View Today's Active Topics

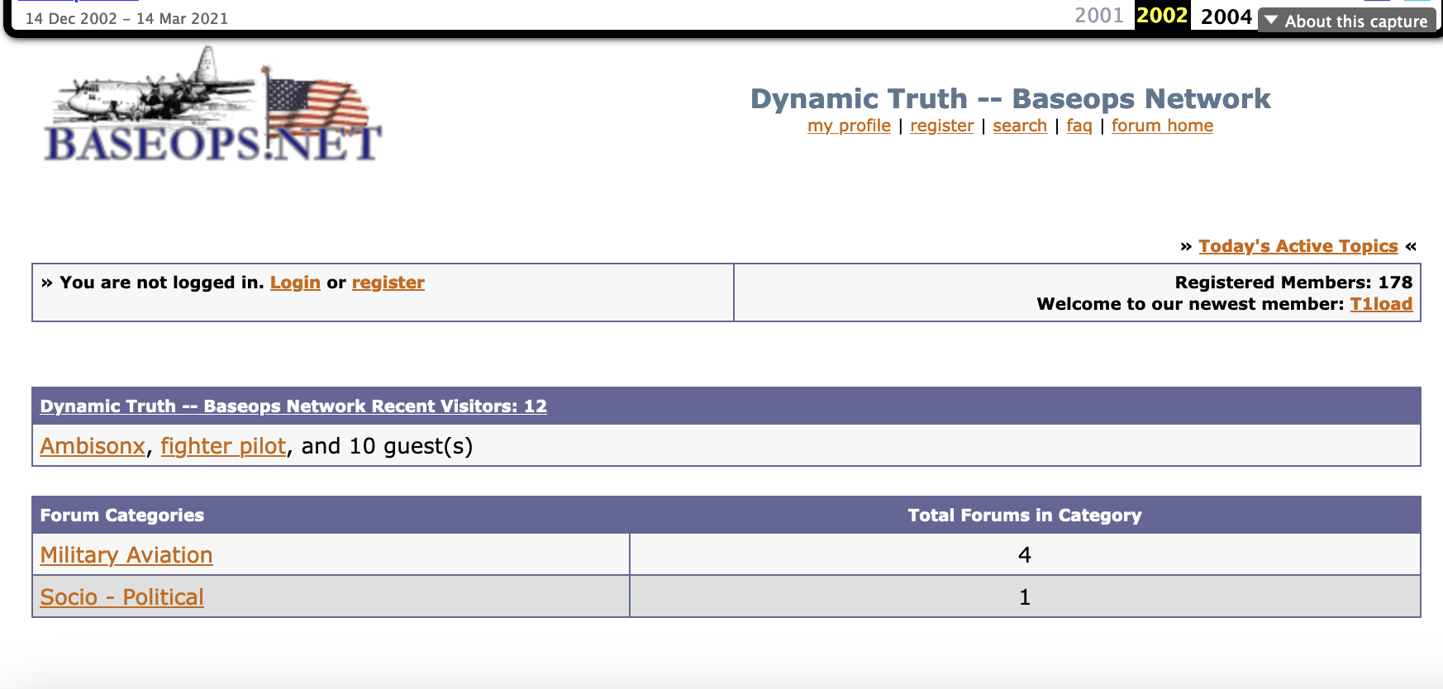(1298, 246)
